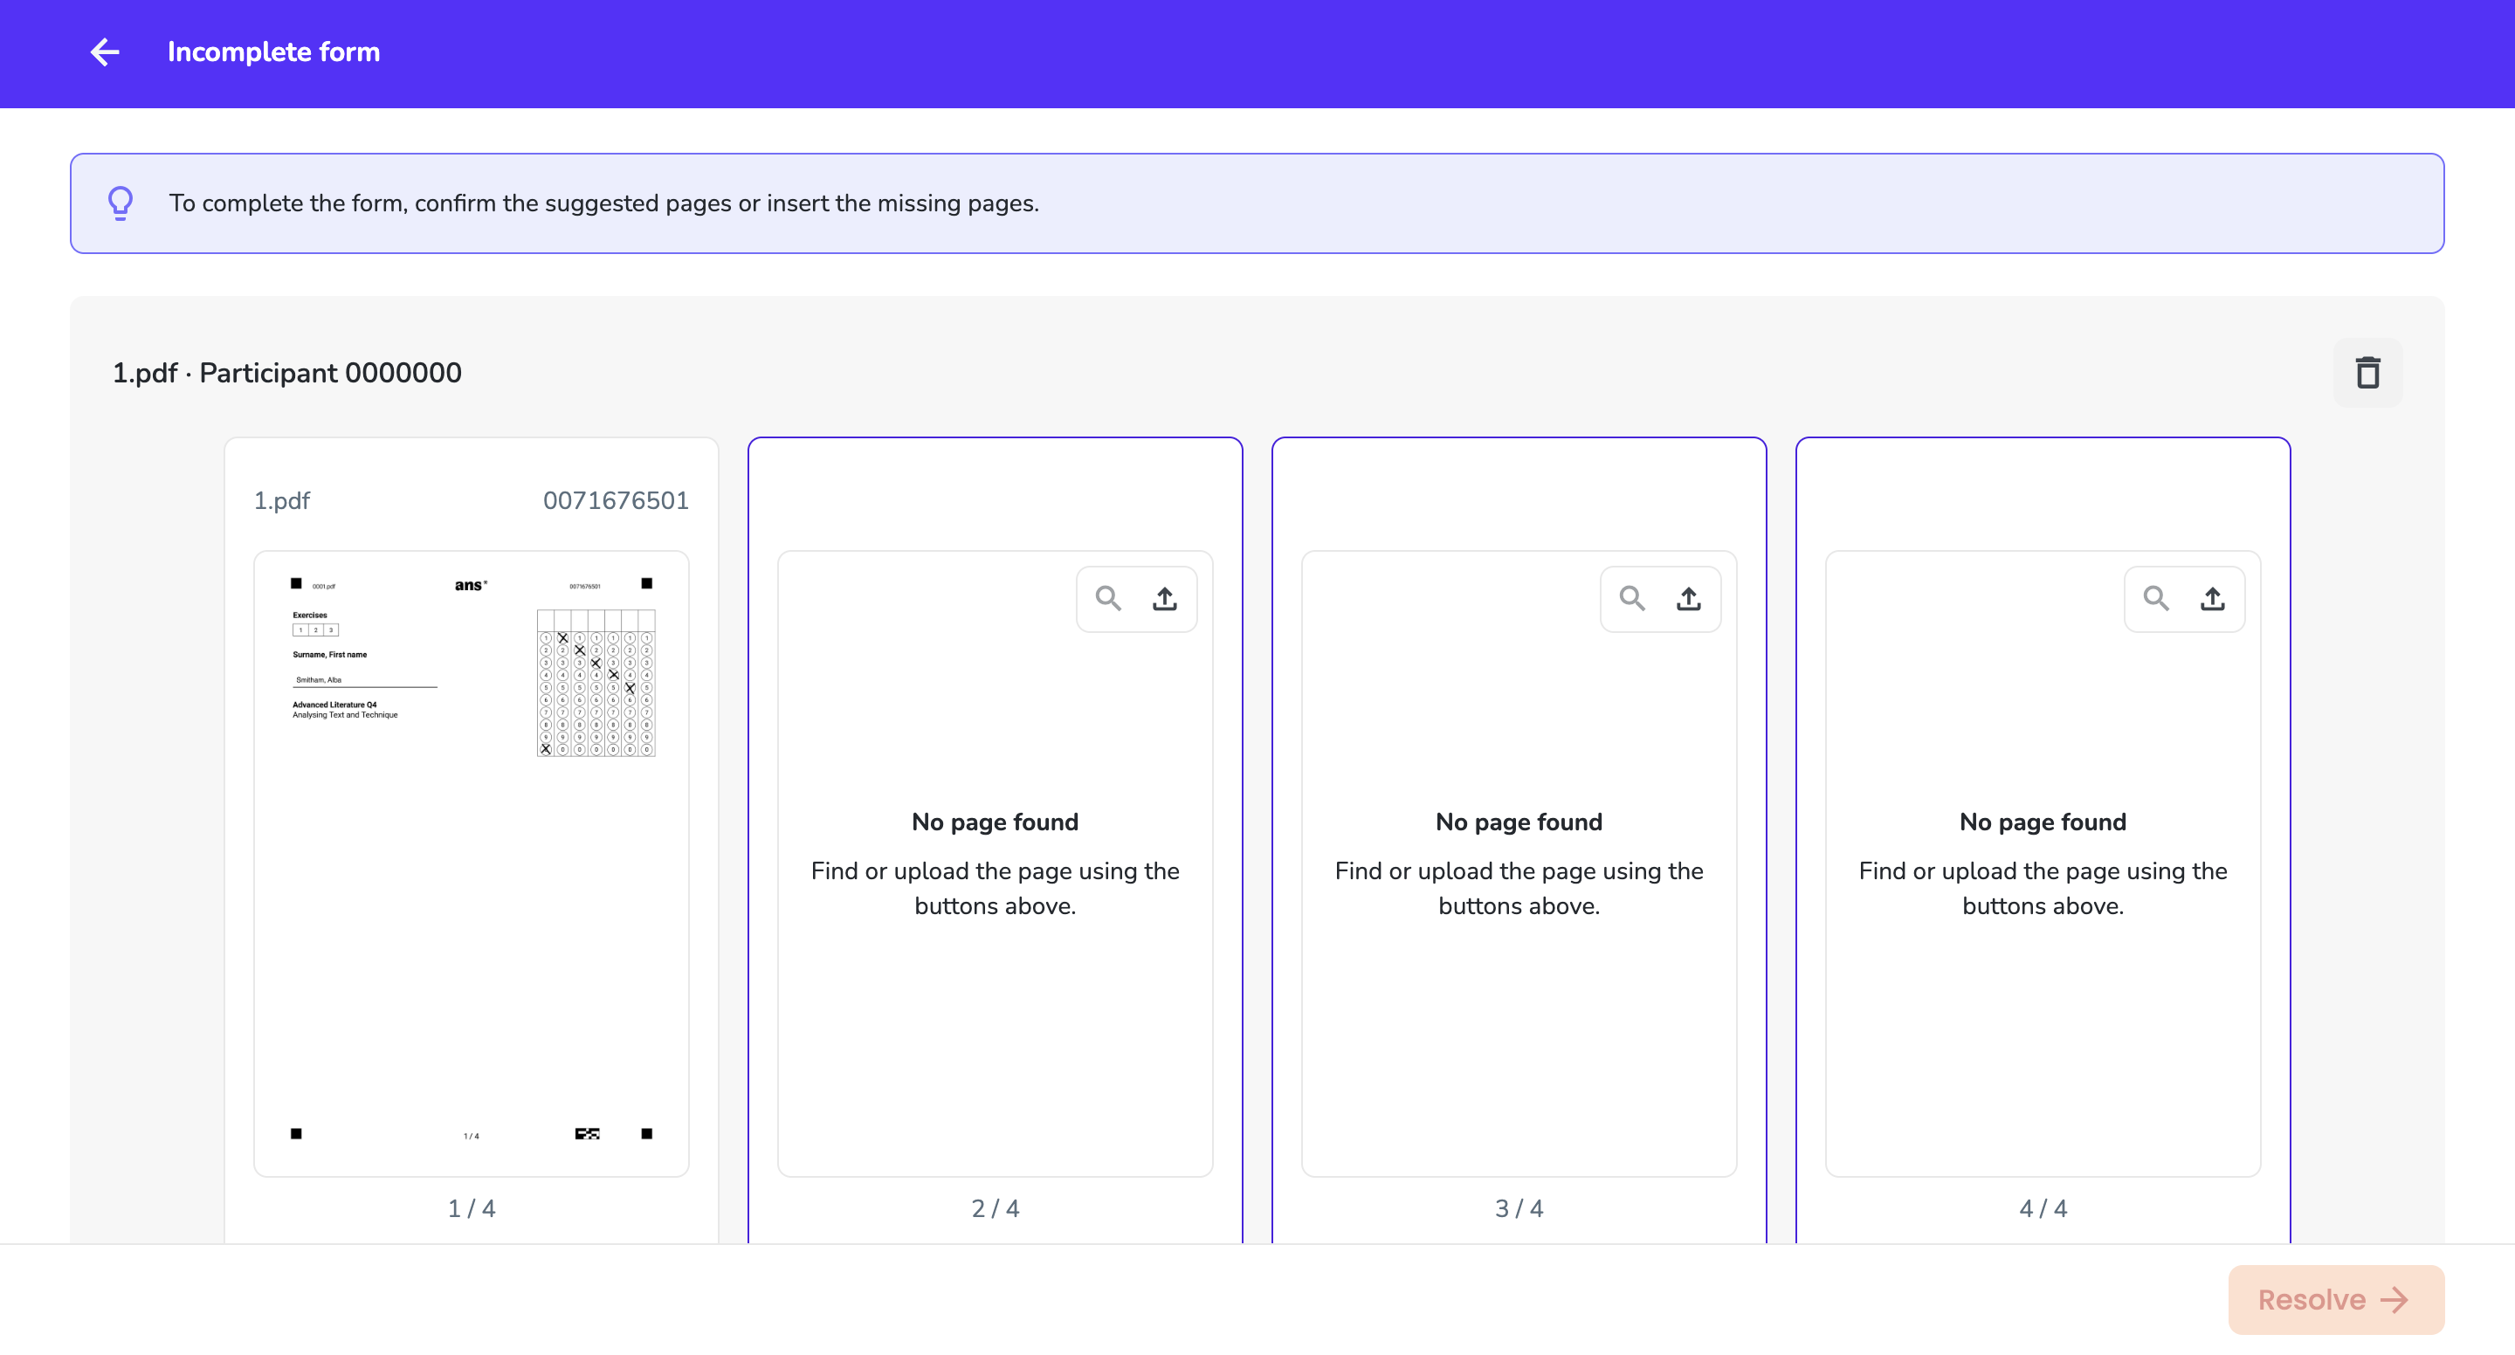Screen dimensions: 2515x1355
Task: Search for missing page 2 / 4
Action: pos(1108,597)
